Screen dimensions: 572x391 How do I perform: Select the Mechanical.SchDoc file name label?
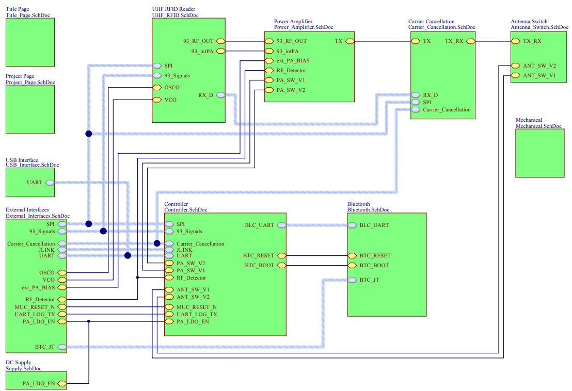[538, 126]
